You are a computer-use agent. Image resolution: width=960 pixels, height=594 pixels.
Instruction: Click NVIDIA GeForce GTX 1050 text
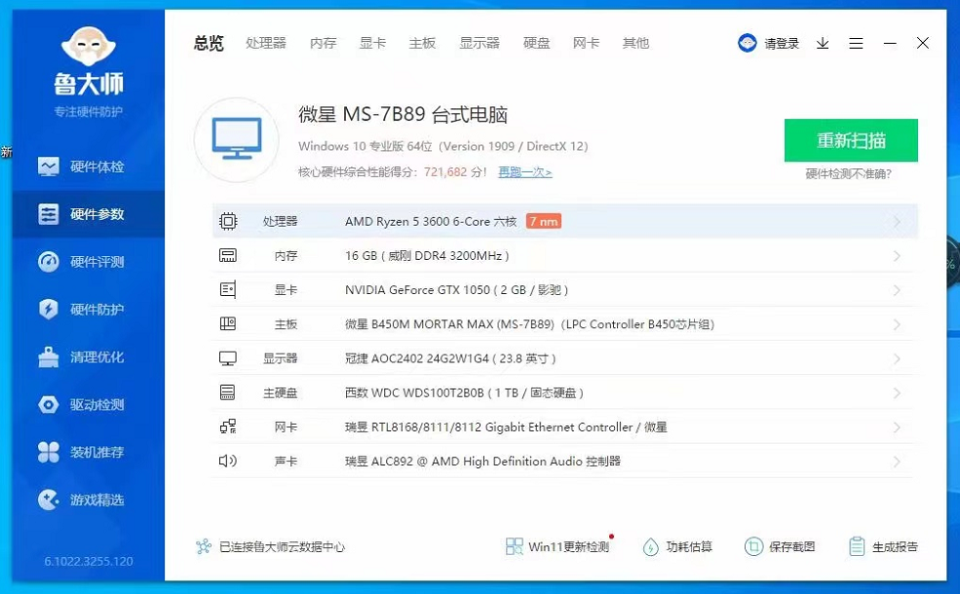[457, 290]
